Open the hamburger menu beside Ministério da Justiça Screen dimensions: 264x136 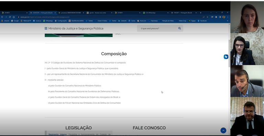point(46,29)
